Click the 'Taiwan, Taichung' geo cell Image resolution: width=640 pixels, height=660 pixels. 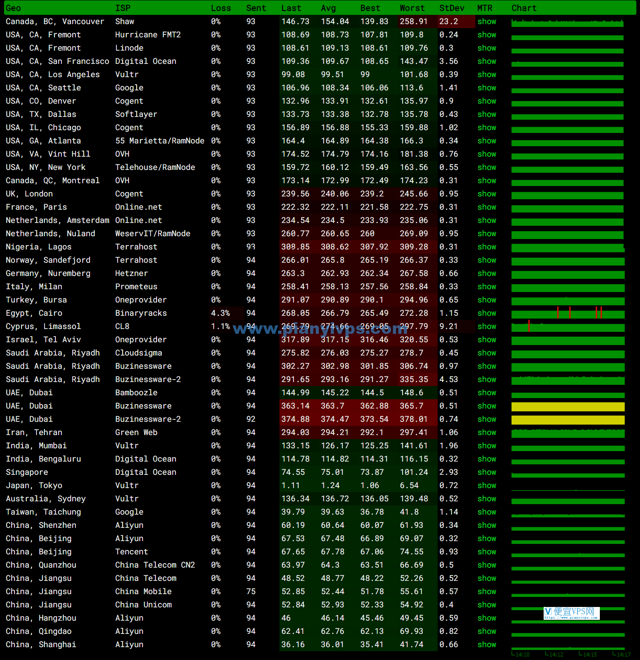[43, 512]
